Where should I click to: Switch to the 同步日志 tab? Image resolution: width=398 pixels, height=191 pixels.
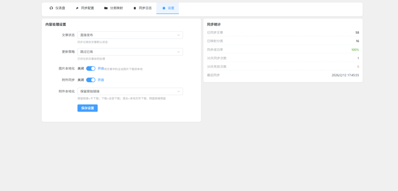point(145,8)
